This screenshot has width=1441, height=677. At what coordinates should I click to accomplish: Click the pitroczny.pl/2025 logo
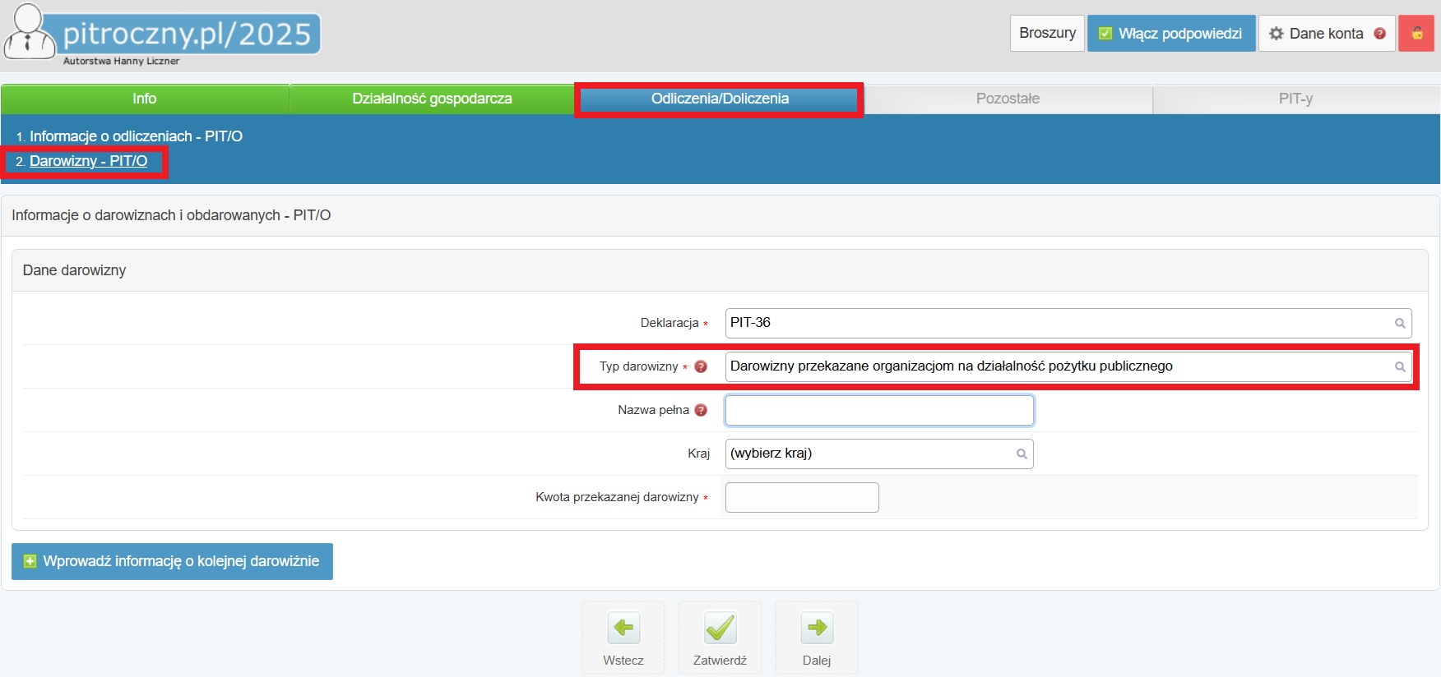click(x=163, y=35)
